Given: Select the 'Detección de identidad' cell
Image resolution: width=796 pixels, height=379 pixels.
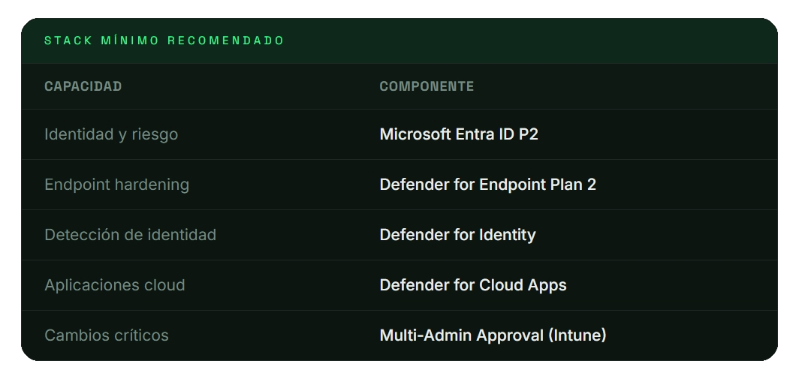Looking at the screenshot, I should pyautogui.click(x=130, y=235).
